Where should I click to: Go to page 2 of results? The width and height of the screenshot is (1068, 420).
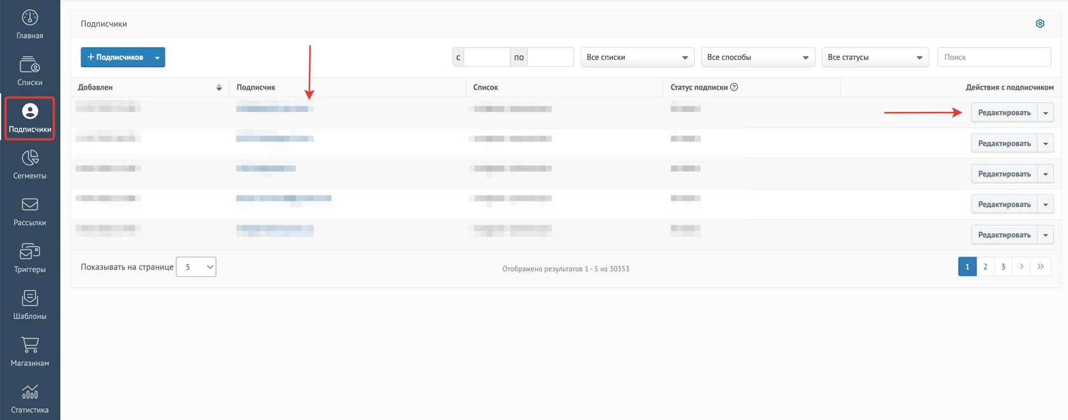point(985,267)
